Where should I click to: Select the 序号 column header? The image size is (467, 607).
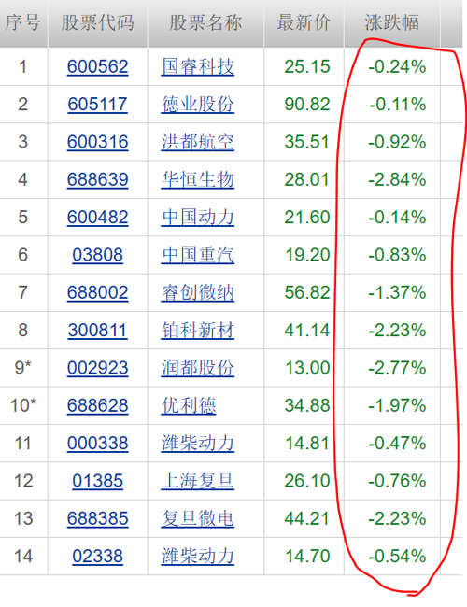point(22,22)
